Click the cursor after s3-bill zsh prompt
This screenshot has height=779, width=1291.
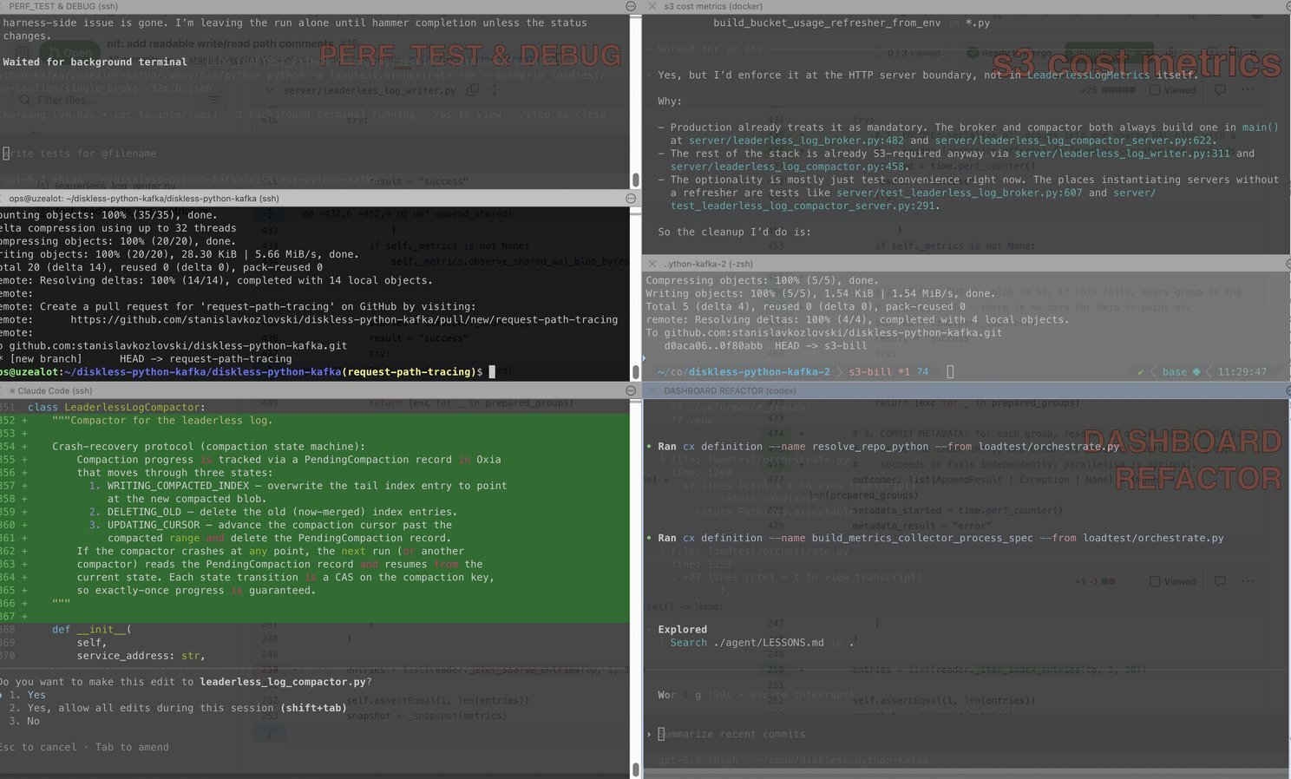950,372
